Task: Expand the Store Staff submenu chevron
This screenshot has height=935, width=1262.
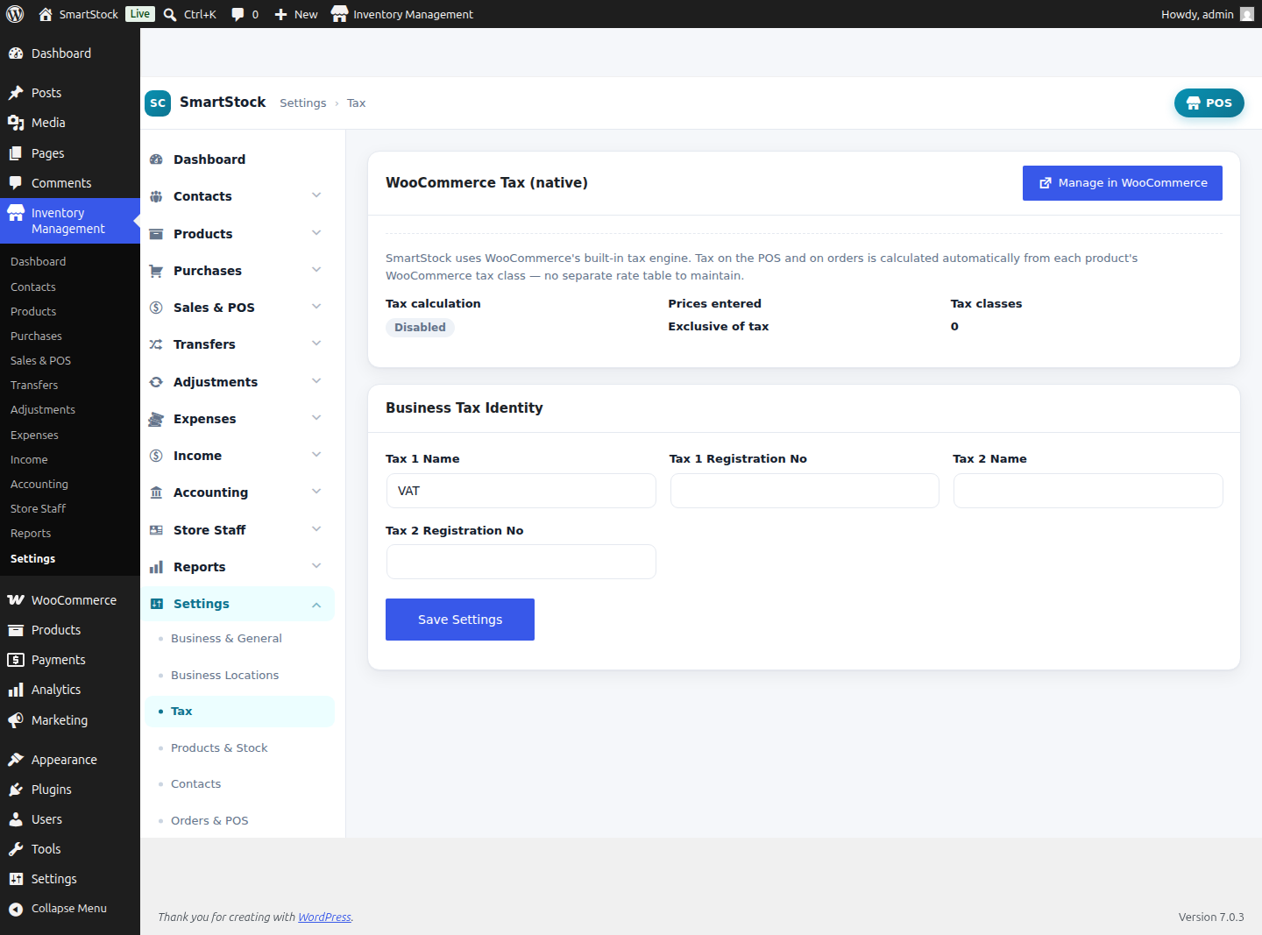Action: 316,529
